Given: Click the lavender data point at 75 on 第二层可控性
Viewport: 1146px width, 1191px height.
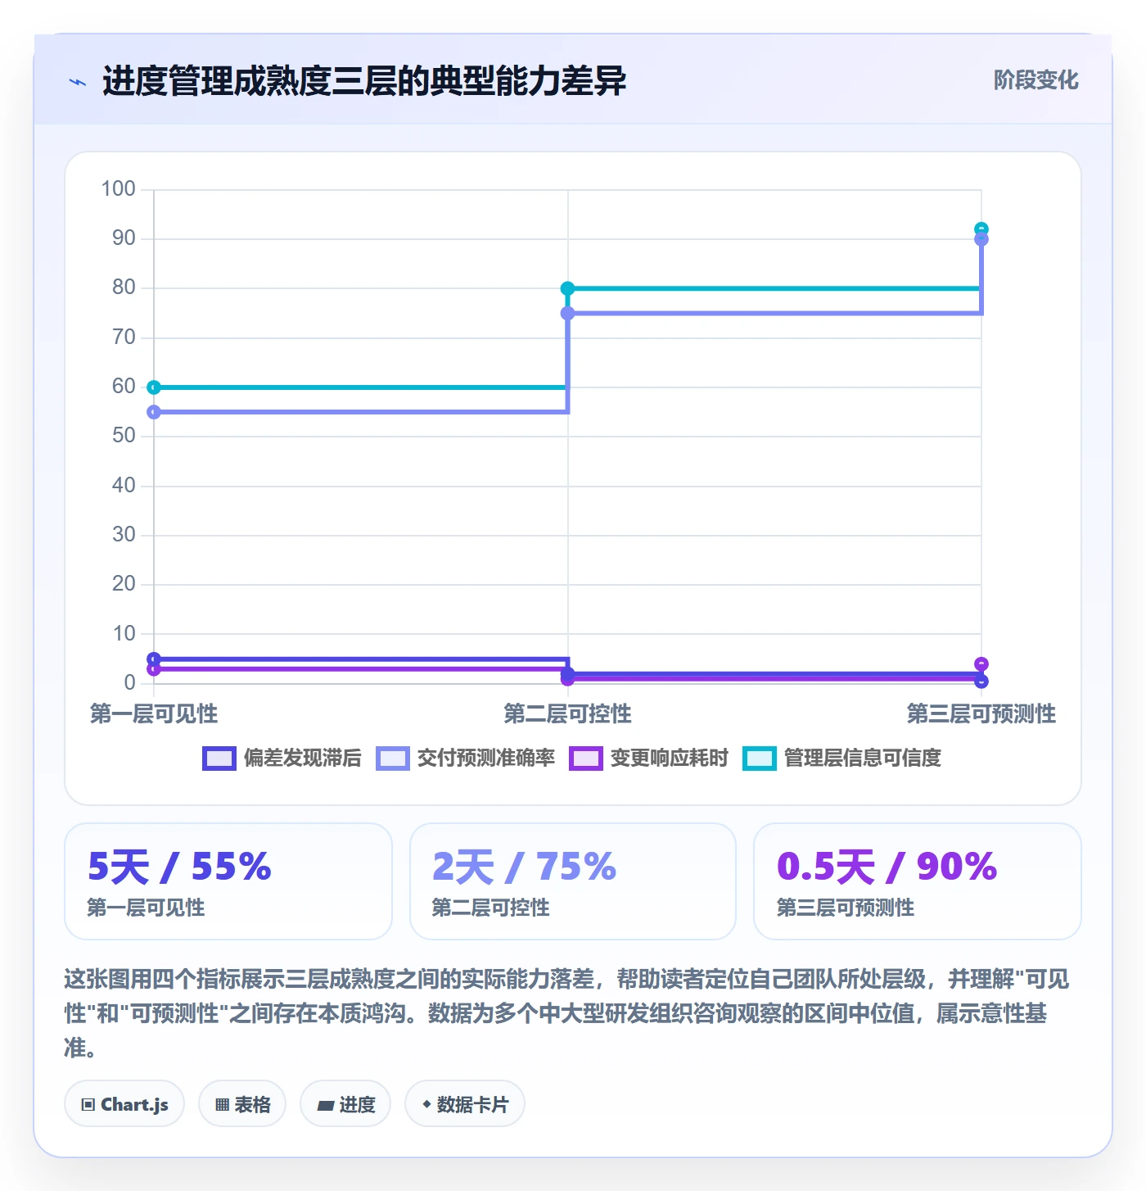Looking at the screenshot, I should [567, 313].
